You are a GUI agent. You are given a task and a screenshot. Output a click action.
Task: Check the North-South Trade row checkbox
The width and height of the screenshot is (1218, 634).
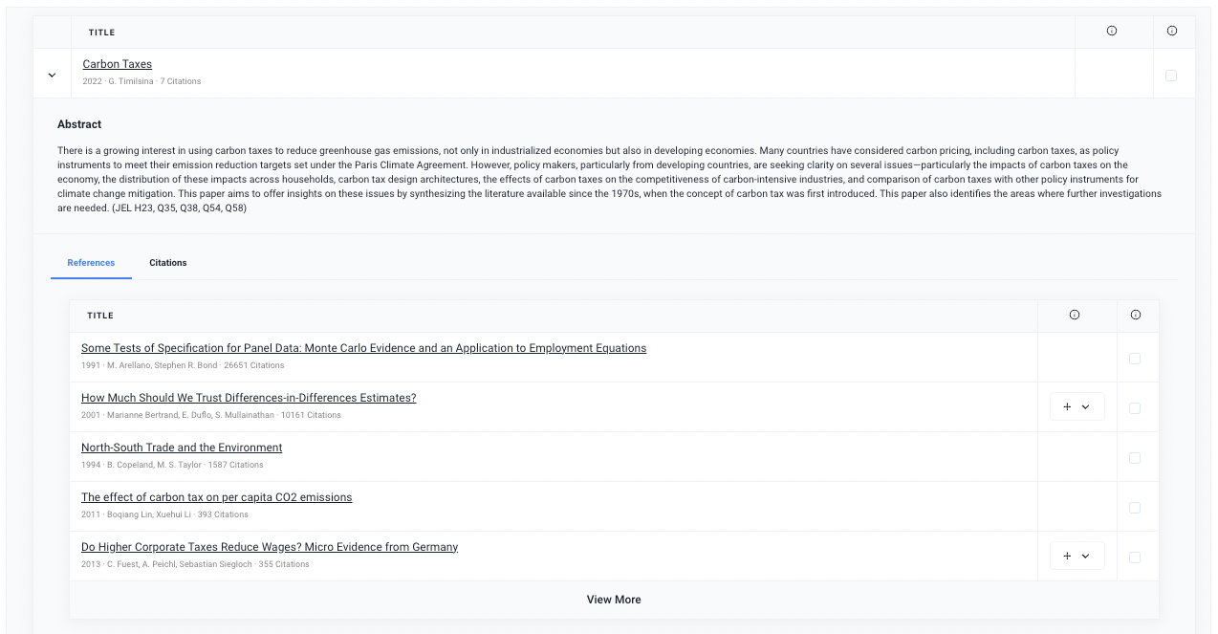[1135, 458]
